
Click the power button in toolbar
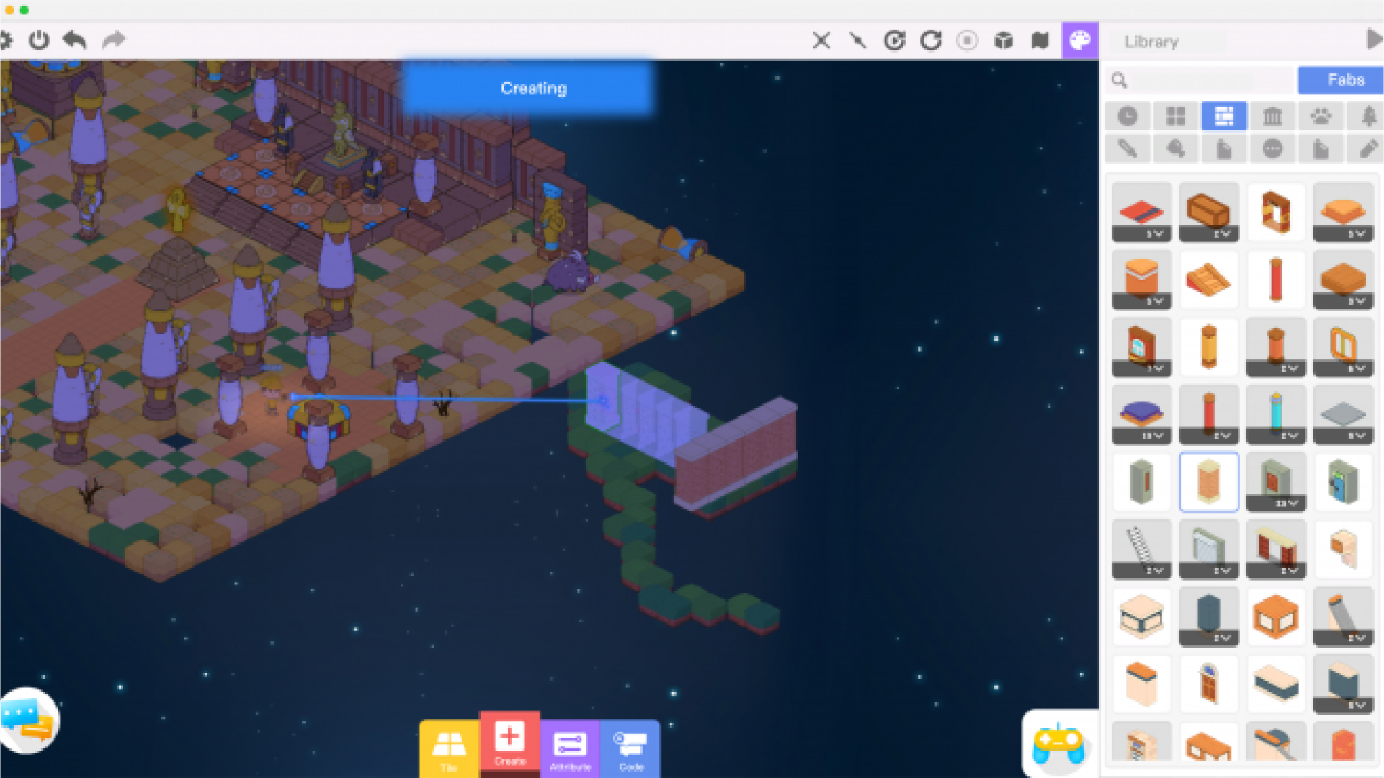tap(39, 40)
